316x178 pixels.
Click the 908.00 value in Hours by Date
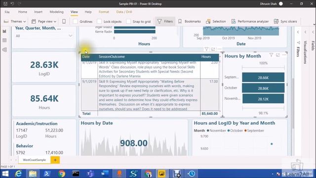(134, 143)
